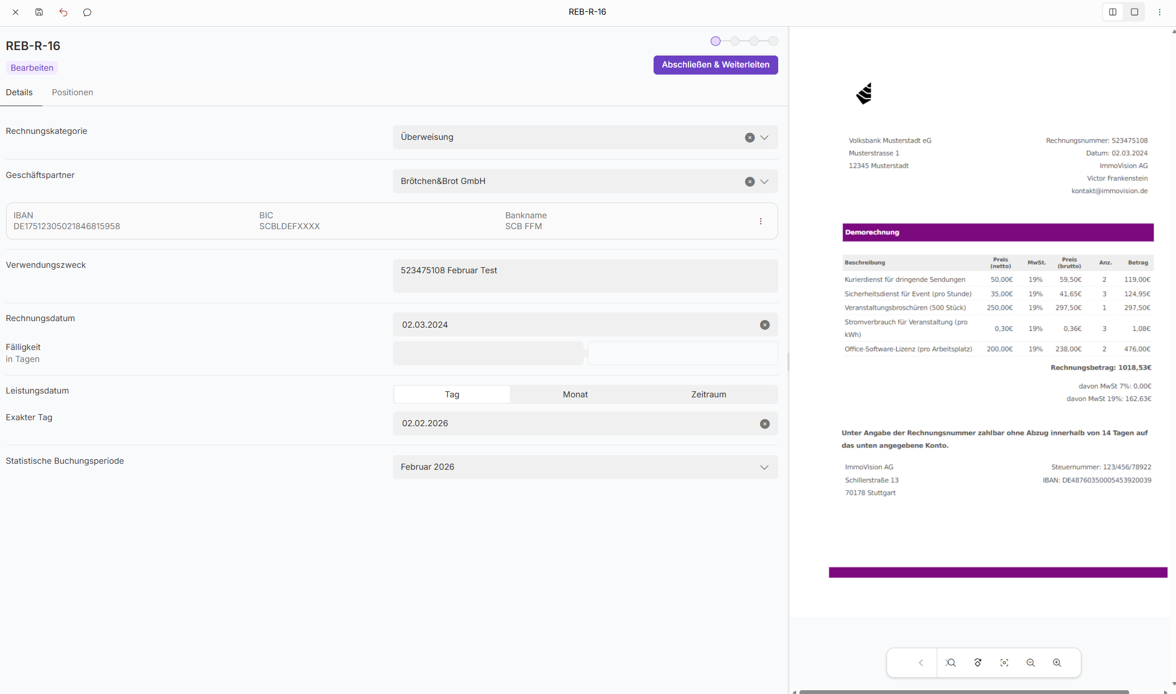1176x694 pixels.
Task: Click the save icon in top toolbar
Action: 39,12
